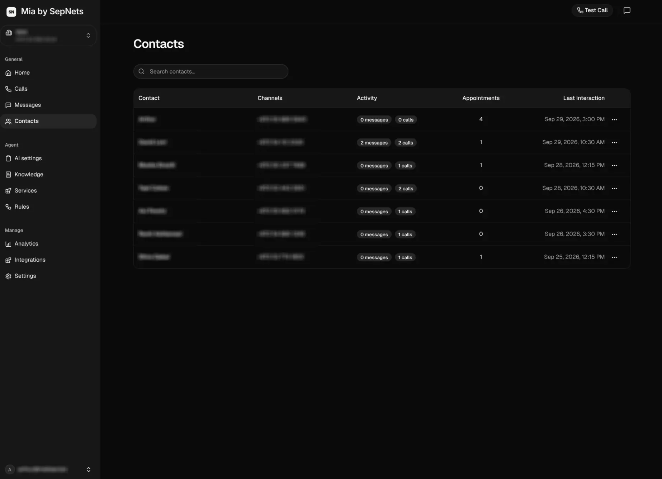Click the Analytics bar chart icon
This screenshot has width=662, height=479.
pyautogui.click(x=8, y=244)
